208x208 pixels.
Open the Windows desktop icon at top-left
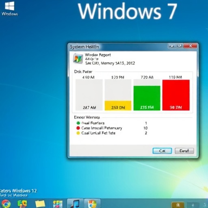coord(10,9)
